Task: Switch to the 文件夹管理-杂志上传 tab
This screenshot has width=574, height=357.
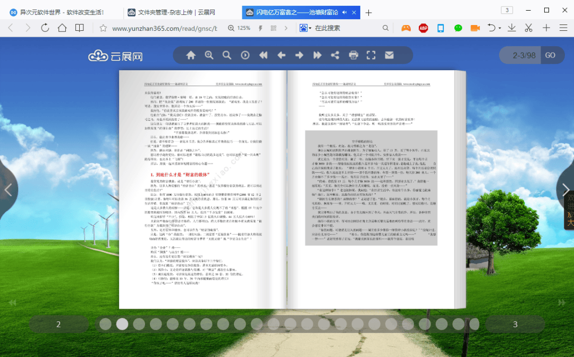Action: pos(177,12)
